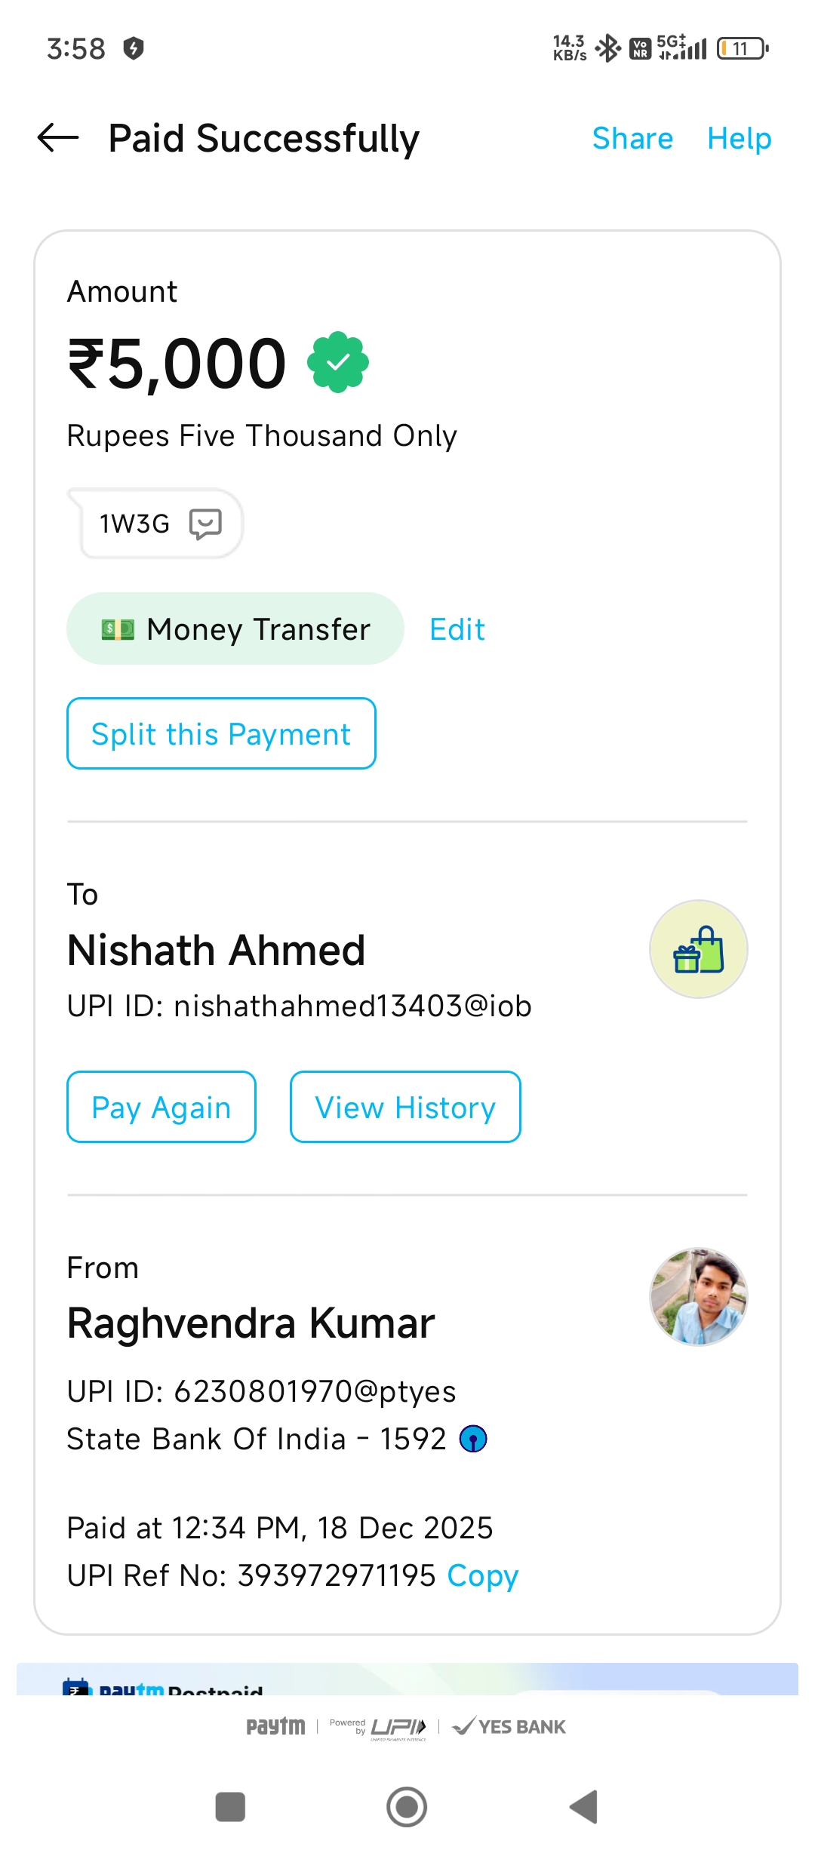This screenshot has width=815, height=1856.
Task: Tap the Money Transfer category tag
Action: 235,629
